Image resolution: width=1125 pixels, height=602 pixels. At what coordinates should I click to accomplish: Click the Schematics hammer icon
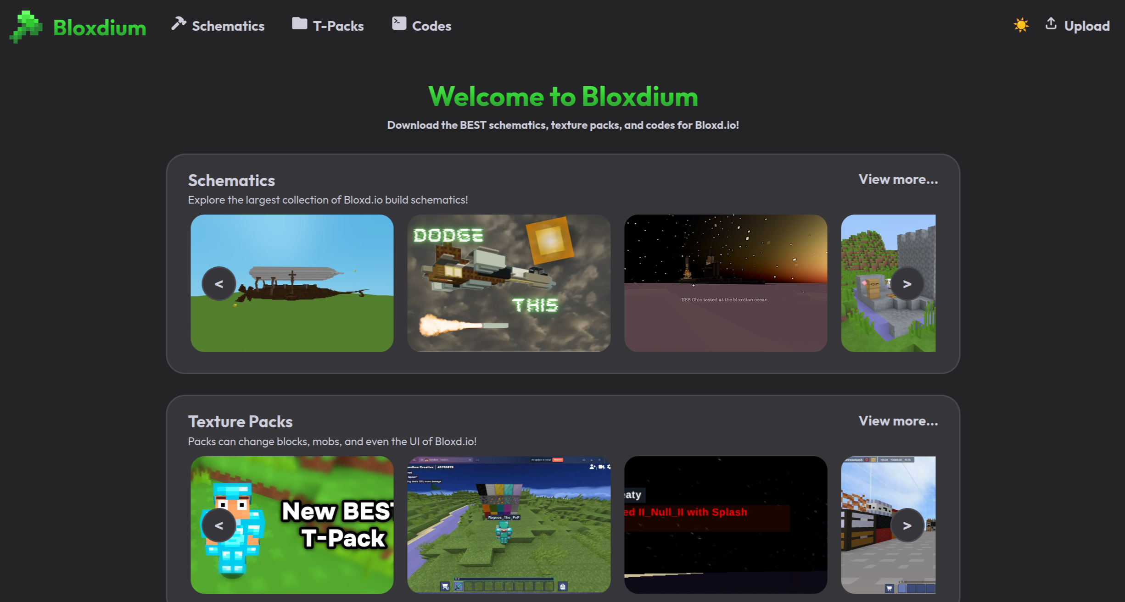point(179,23)
